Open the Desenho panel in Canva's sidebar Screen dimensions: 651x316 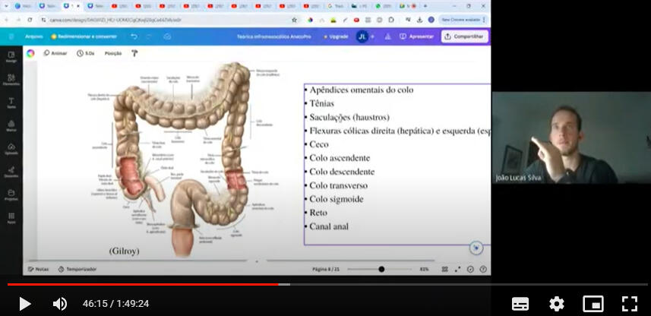click(x=11, y=172)
